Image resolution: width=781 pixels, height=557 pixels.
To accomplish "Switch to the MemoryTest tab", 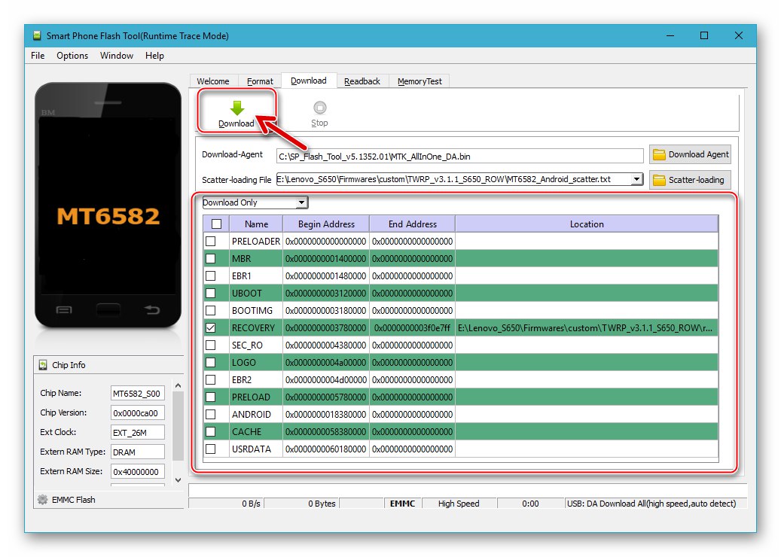I will pos(419,81).
